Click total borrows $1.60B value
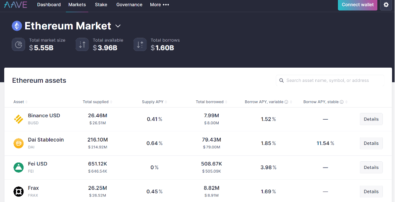The height and width of the screenshot is (202, 395). [162, 48]
